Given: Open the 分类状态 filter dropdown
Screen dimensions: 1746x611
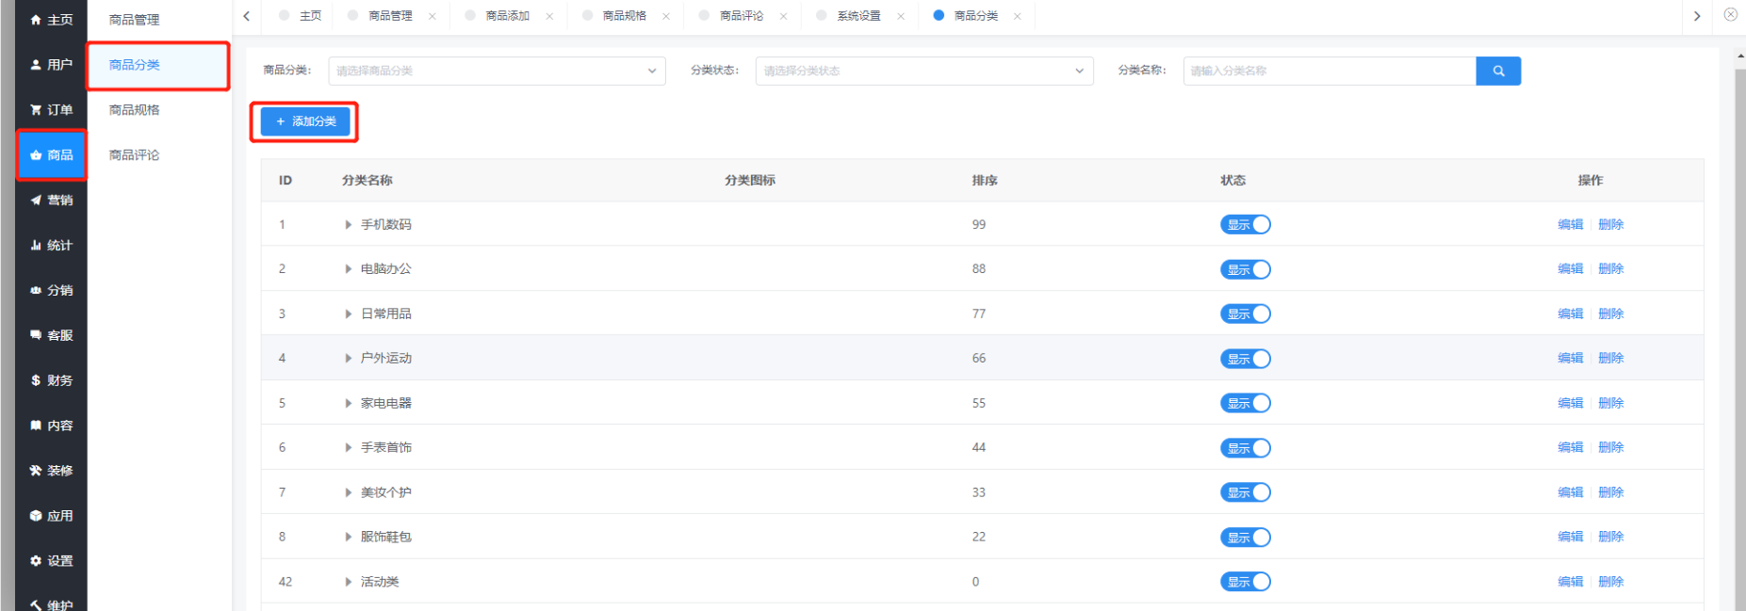Looking at the screenshot, I should pos(923,71).
